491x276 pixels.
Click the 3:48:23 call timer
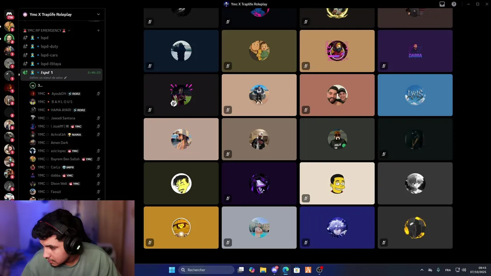pyautogui.click(x=94, y=72)
